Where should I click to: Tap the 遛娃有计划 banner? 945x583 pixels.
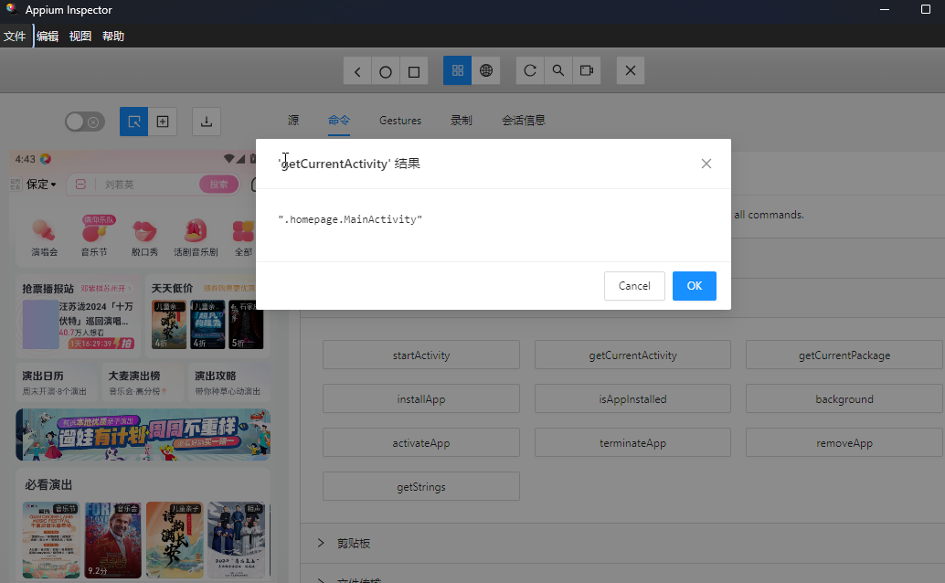[143, 435]
